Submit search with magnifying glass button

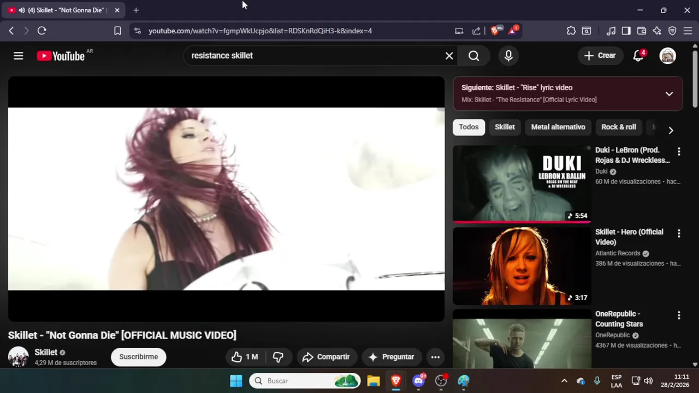(x=473, y=56)
